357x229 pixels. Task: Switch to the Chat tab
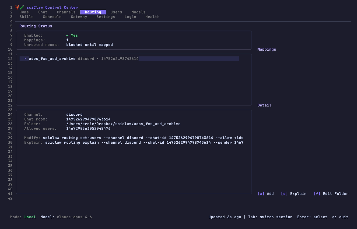(x=43, y=12)
